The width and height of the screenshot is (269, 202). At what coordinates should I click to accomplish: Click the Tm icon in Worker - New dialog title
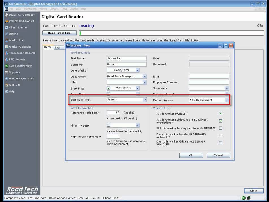tap(68, 46)
